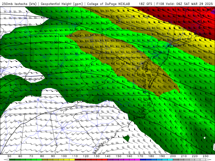Click the '90' colorbar label
This screenshot has height=161, width=215.
coord(53,156)
